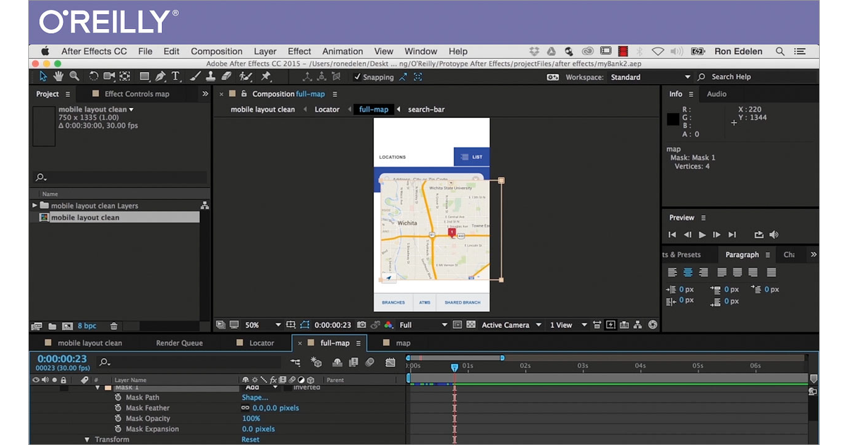This screenshot has width=848, height=445.
Task: Select left text alignment in Paragraph panel
Action: click(x=673, y=272)
